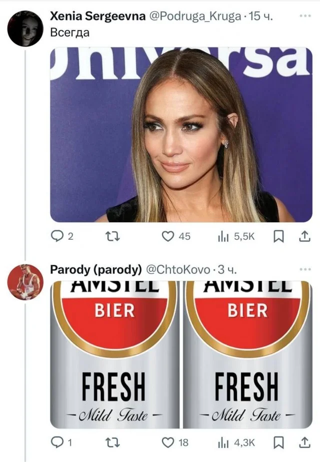
Task: Bookmark the Parody account tweet
Action: point(280,442)
